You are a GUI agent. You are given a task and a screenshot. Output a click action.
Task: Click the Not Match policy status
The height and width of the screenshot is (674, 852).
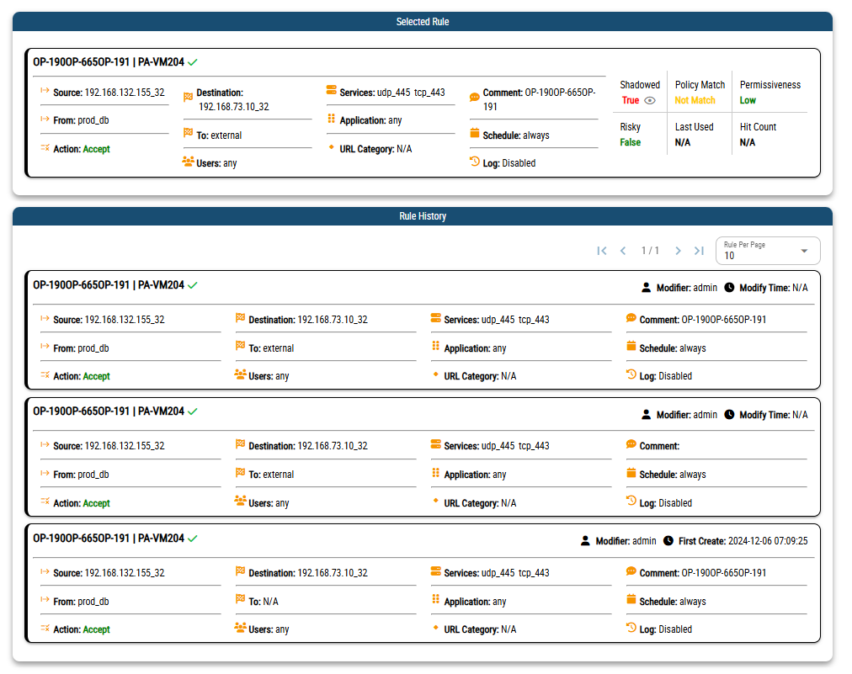(x=695, y=100)
